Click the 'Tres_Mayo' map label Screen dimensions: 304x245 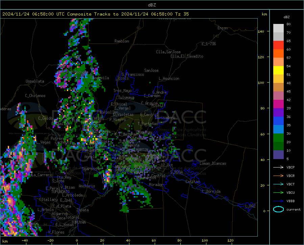tap(122, 91)
